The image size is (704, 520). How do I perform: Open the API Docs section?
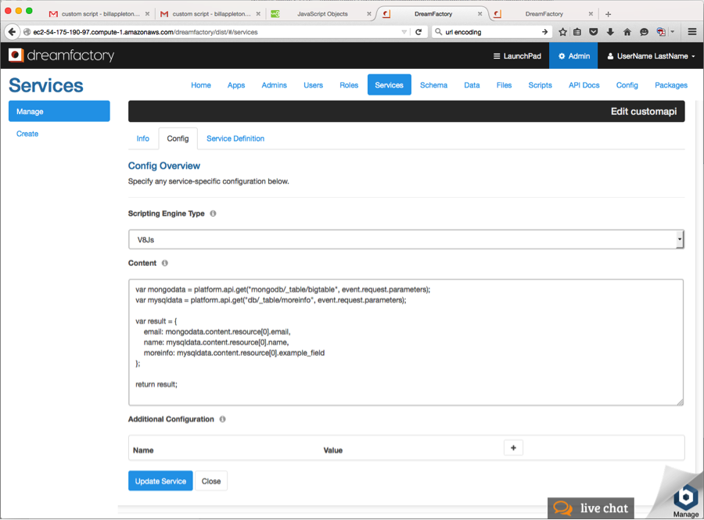(x=584, y=85)
